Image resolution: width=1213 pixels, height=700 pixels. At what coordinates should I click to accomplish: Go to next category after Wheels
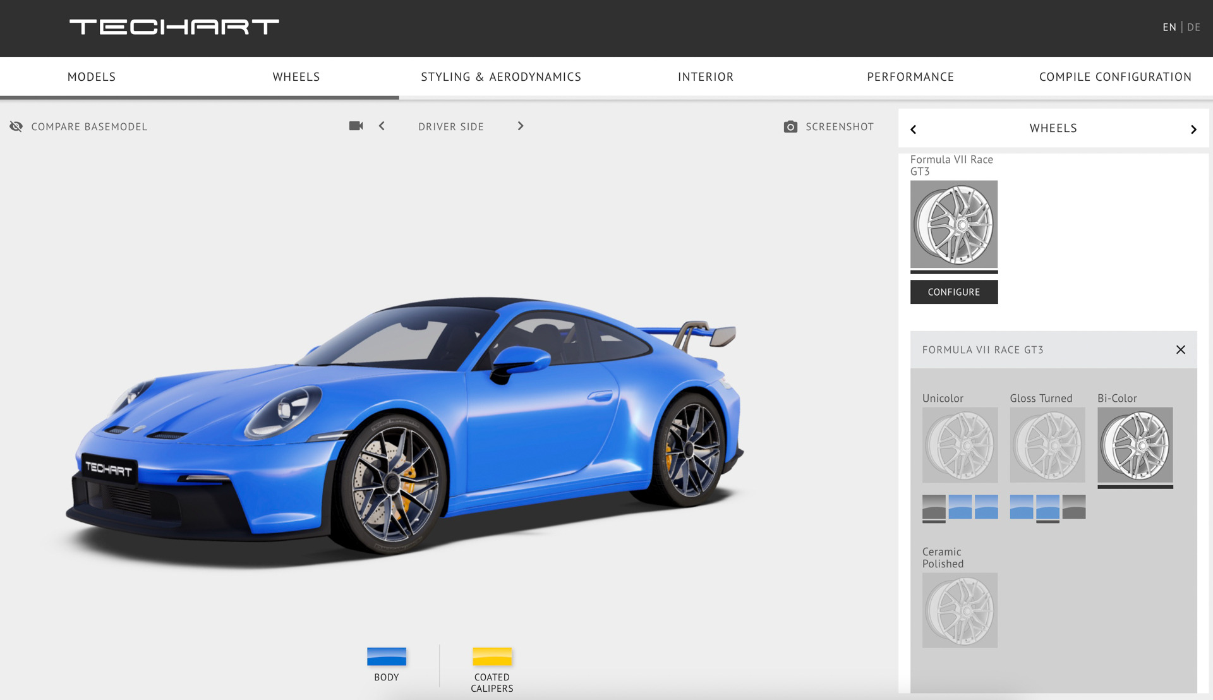pos(1193,130)
